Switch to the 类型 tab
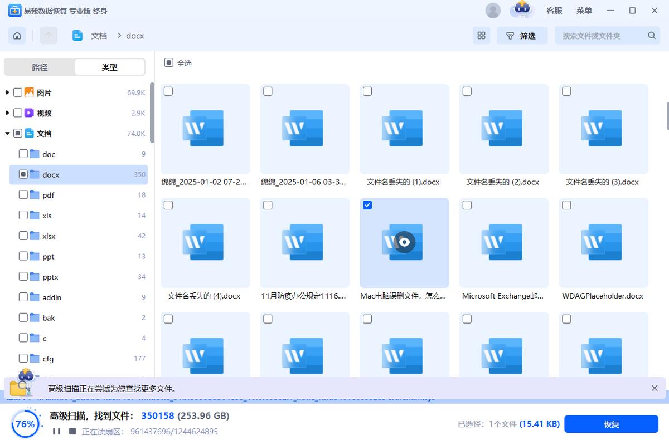 coord(109,67)
